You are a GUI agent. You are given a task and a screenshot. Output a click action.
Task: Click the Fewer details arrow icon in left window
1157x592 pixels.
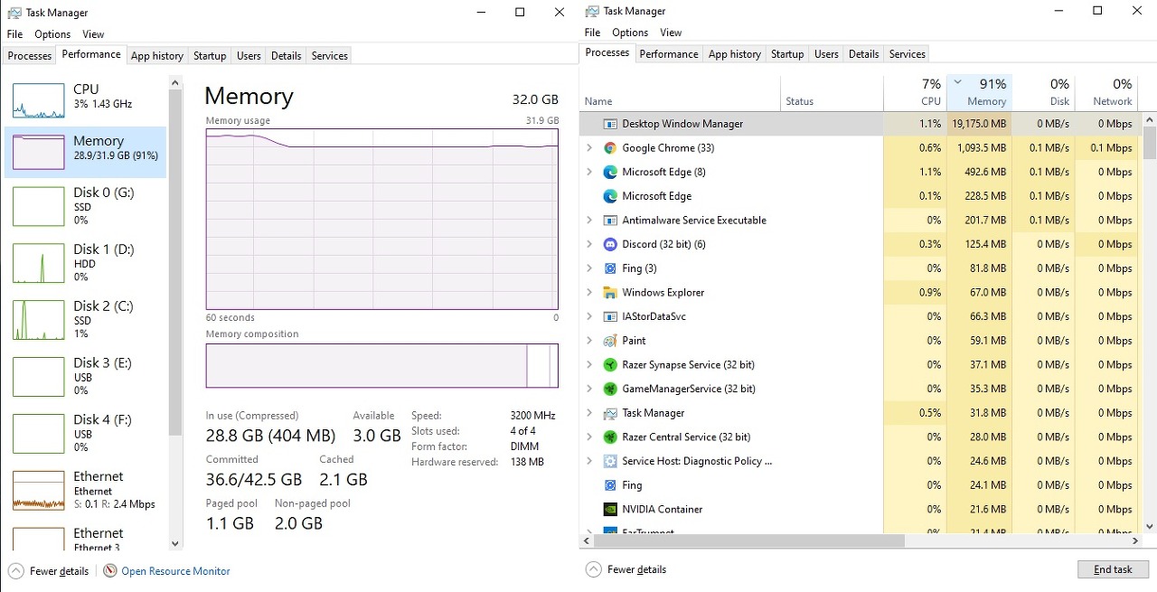(16, 571)
